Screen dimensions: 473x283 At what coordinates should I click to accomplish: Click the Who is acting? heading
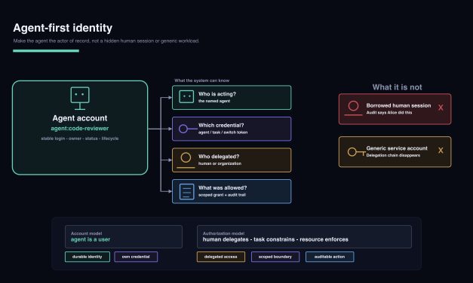pos(217,94)
